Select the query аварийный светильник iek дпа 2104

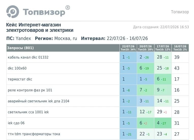tap(38, 101)
